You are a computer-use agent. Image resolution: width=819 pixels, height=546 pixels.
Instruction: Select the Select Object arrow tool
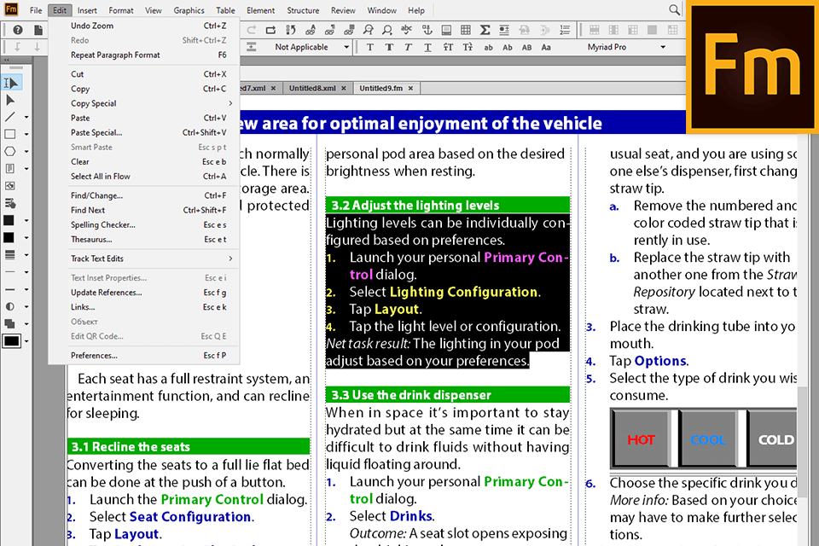(x=10, y=101)
